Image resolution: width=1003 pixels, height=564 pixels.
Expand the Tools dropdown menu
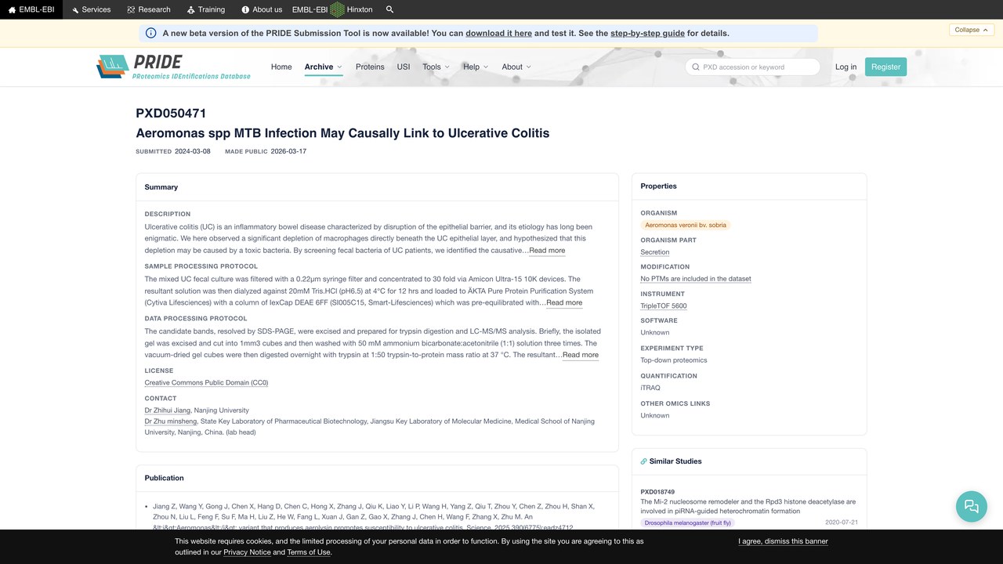[x=436, y=67]
